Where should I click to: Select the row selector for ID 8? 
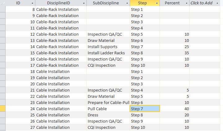(2, 9)
